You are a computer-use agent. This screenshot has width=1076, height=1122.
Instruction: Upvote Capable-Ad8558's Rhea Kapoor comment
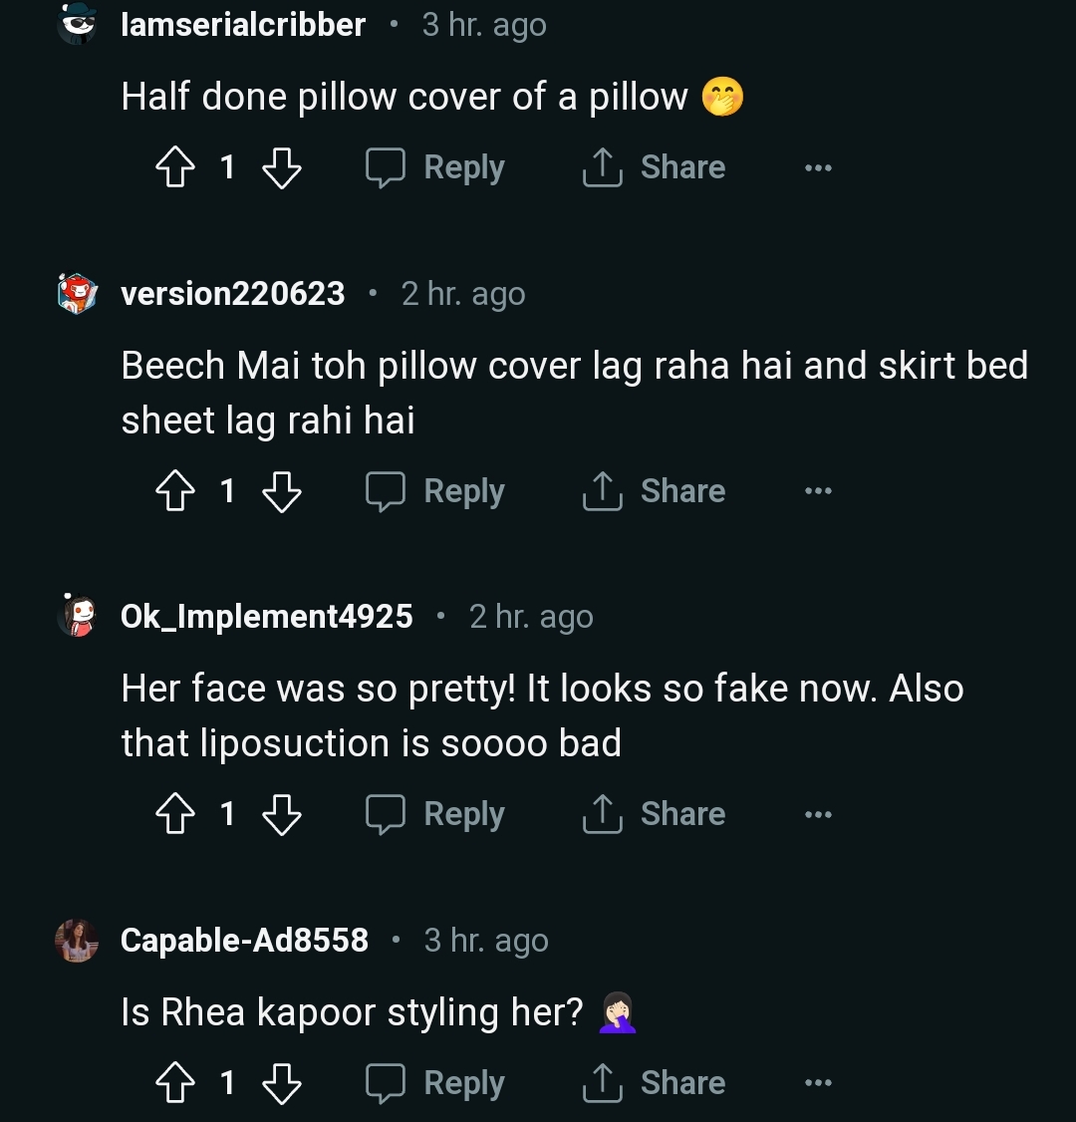pyautogui.click(x=175, y=1083)
